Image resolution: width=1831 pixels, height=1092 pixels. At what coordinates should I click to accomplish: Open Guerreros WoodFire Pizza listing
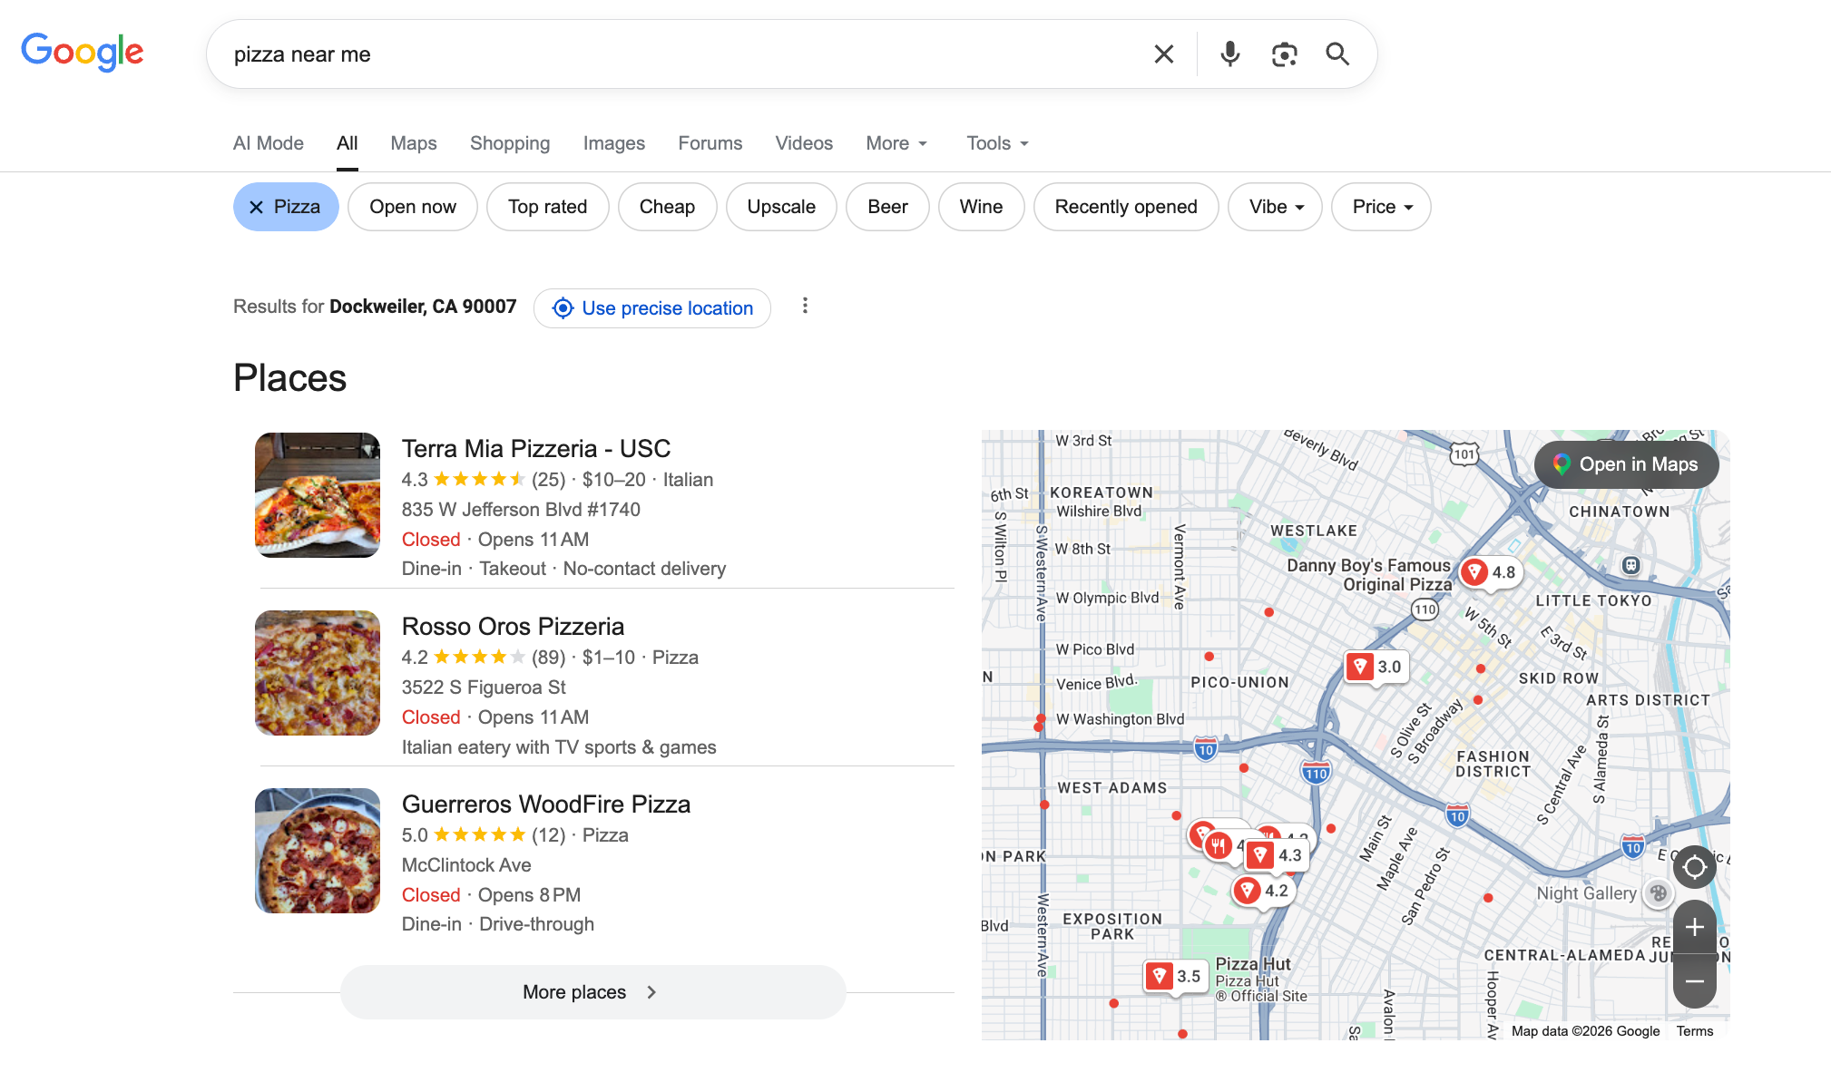click(x=546, y=804)
